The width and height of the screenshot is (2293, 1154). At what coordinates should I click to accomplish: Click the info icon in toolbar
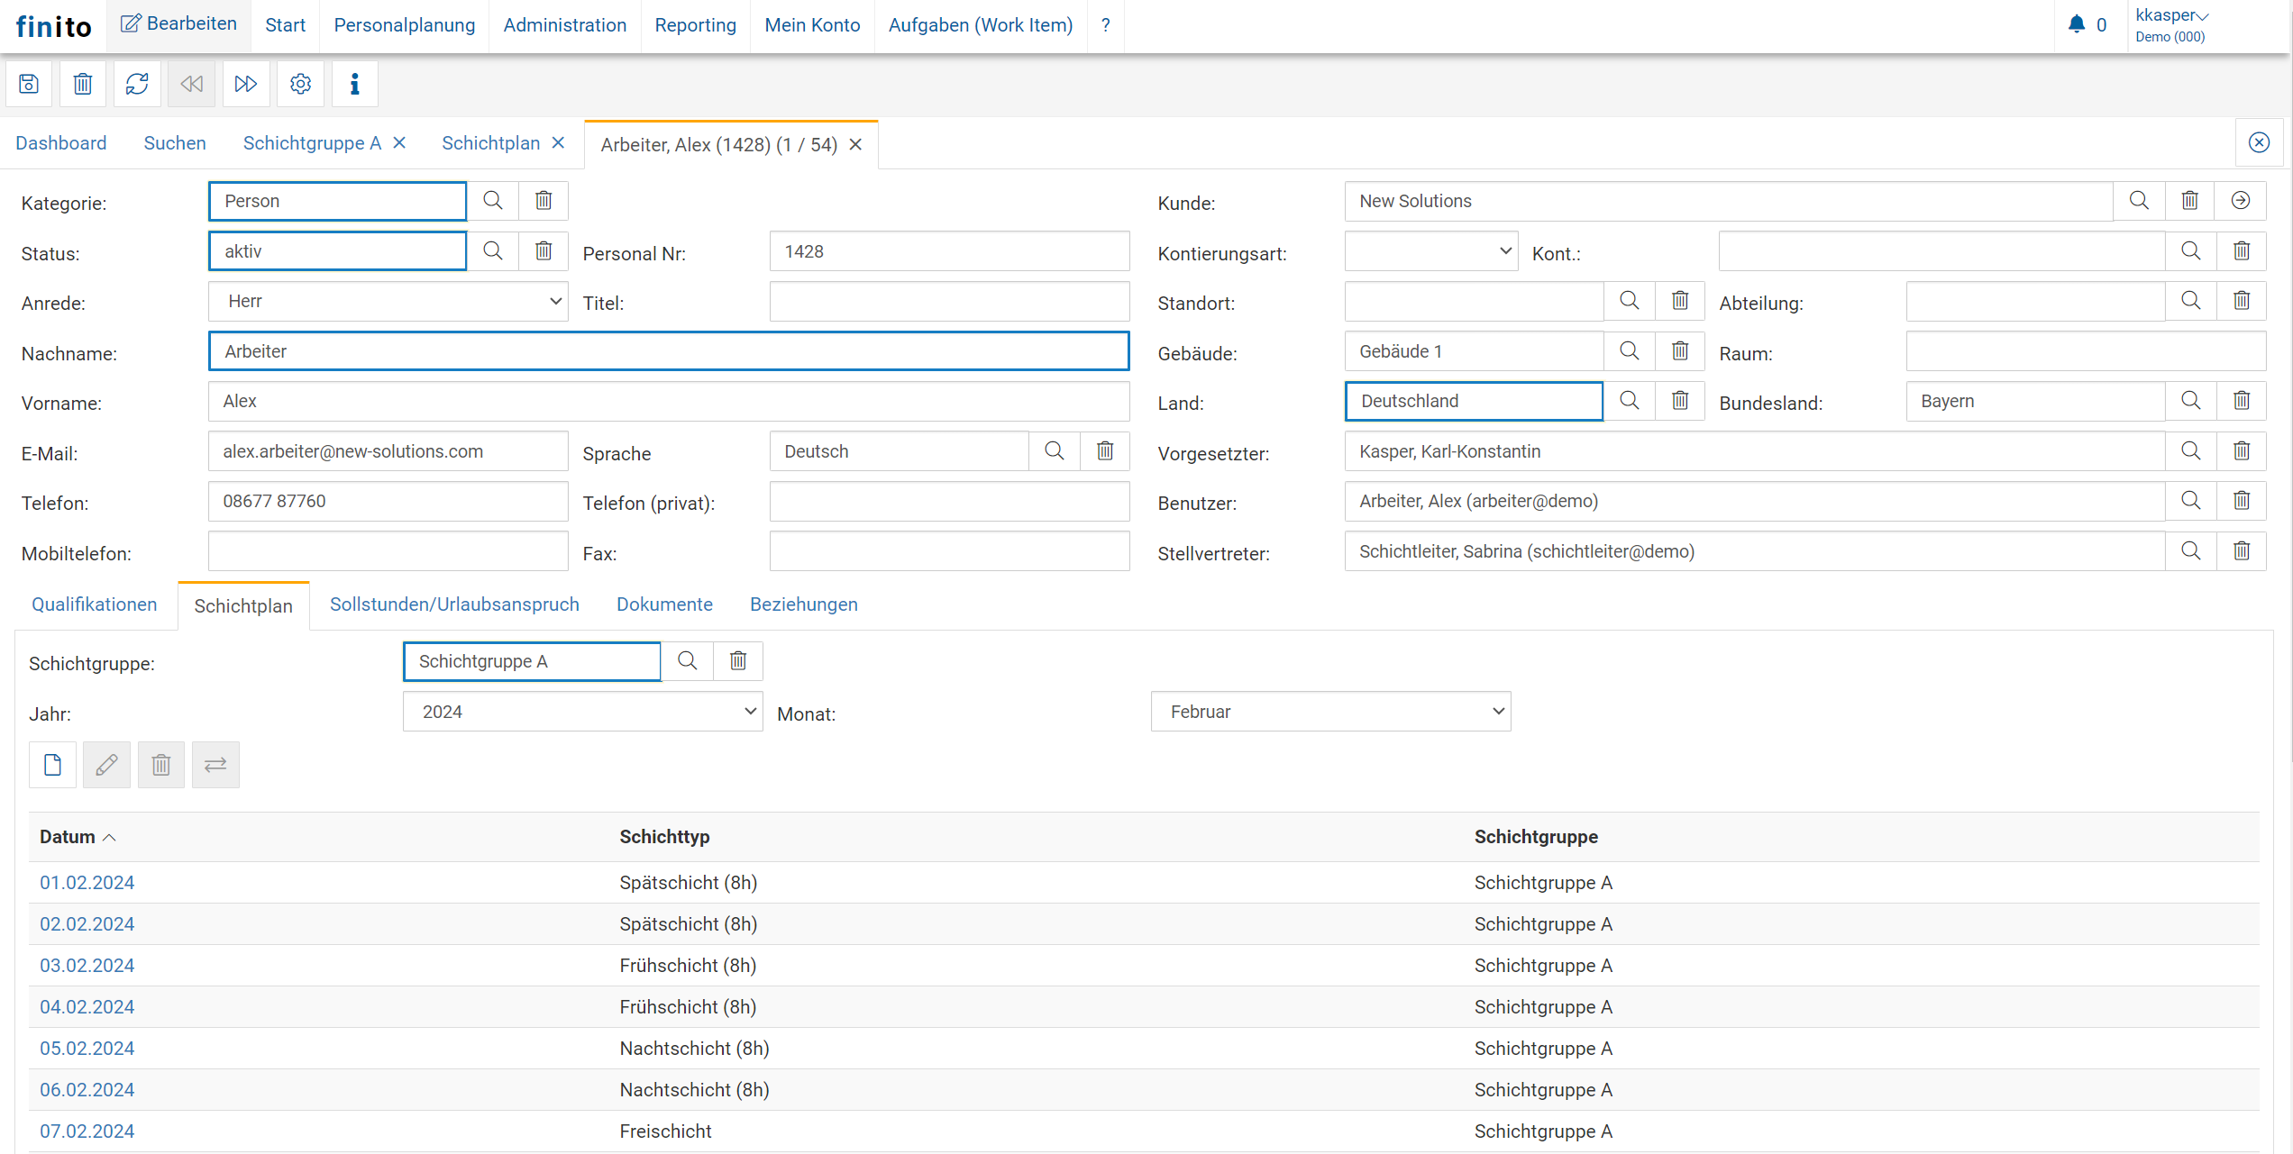[x=354, y=84]
